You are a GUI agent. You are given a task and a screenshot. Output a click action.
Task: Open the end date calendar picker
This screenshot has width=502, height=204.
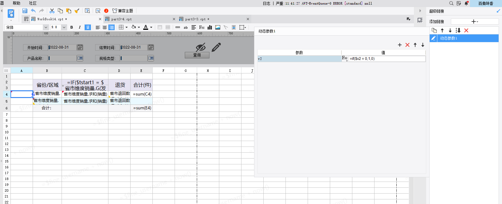[x=151, y=47]
